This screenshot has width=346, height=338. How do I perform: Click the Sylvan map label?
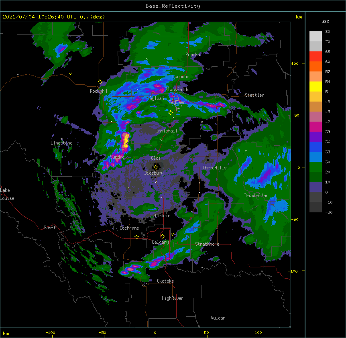tap(157, 98)
